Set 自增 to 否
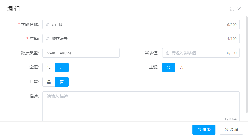Viewport: 248px width, 138px height. click(62, 82)
